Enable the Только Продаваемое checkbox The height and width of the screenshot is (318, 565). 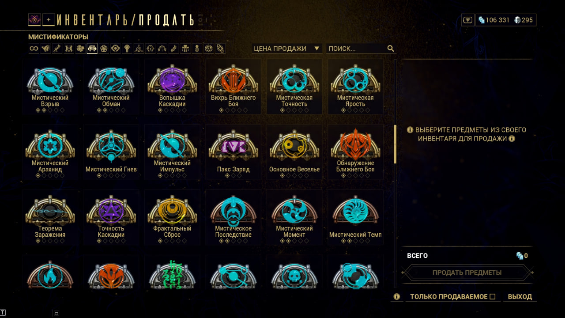(493, 297)
